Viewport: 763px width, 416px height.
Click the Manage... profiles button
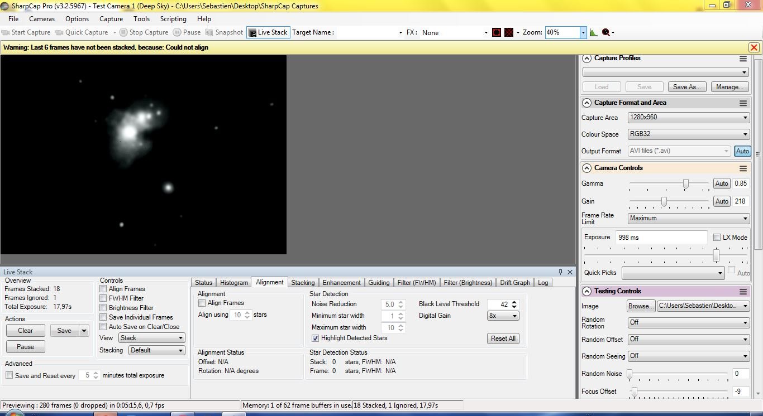click(x=729, y=87)
